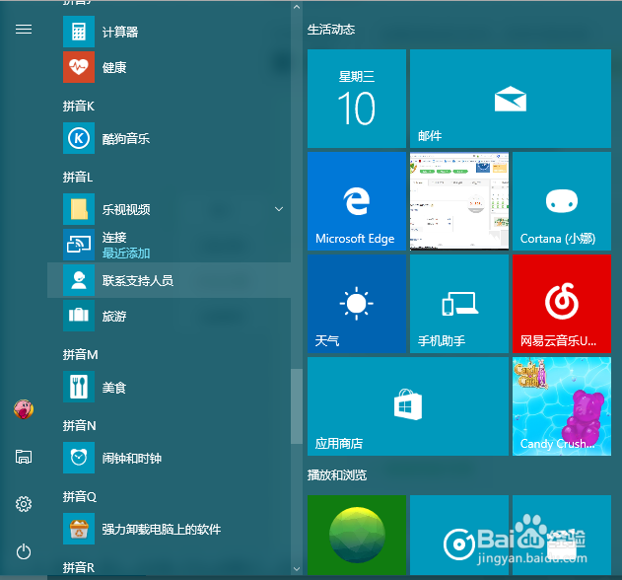
Task: Open the Health (健康) heart icon
Action: 79,67
